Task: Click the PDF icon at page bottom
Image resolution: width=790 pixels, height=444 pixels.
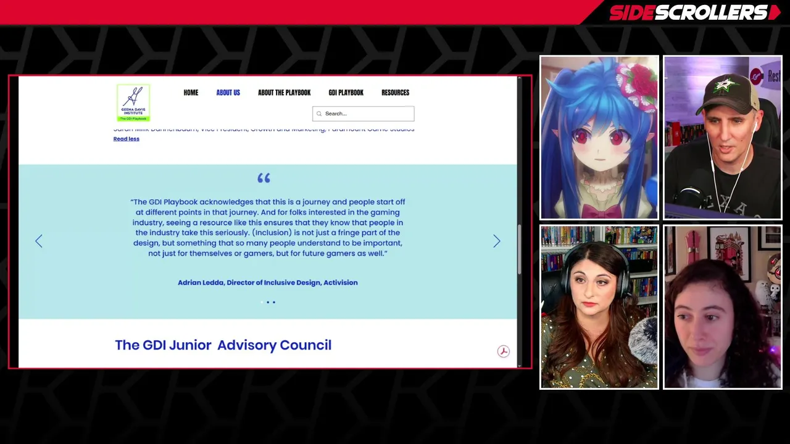Action: tap(504, 351)
